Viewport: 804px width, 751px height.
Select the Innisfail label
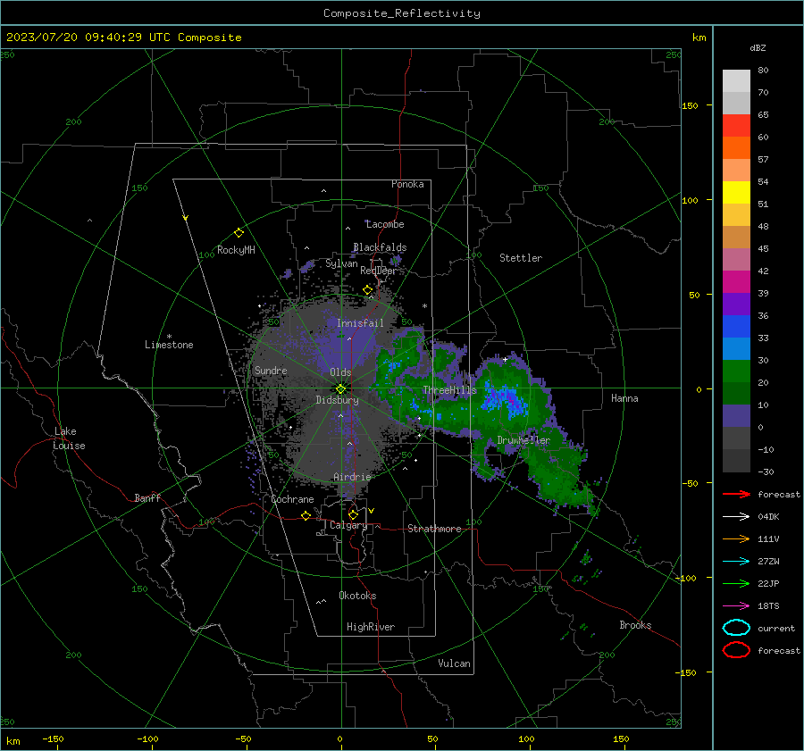click(360, 323)
